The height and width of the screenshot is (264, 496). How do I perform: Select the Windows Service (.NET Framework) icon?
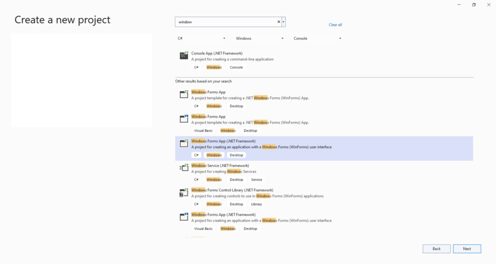pos(184,168)
